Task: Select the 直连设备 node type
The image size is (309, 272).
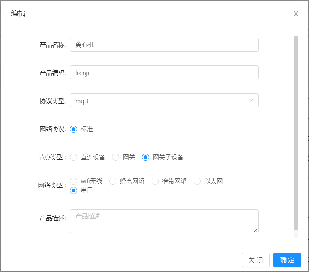Action: click(73, 157)
